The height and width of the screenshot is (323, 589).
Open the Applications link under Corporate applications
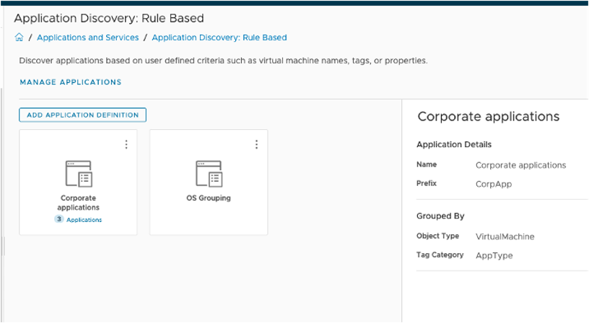pos(84,220)
